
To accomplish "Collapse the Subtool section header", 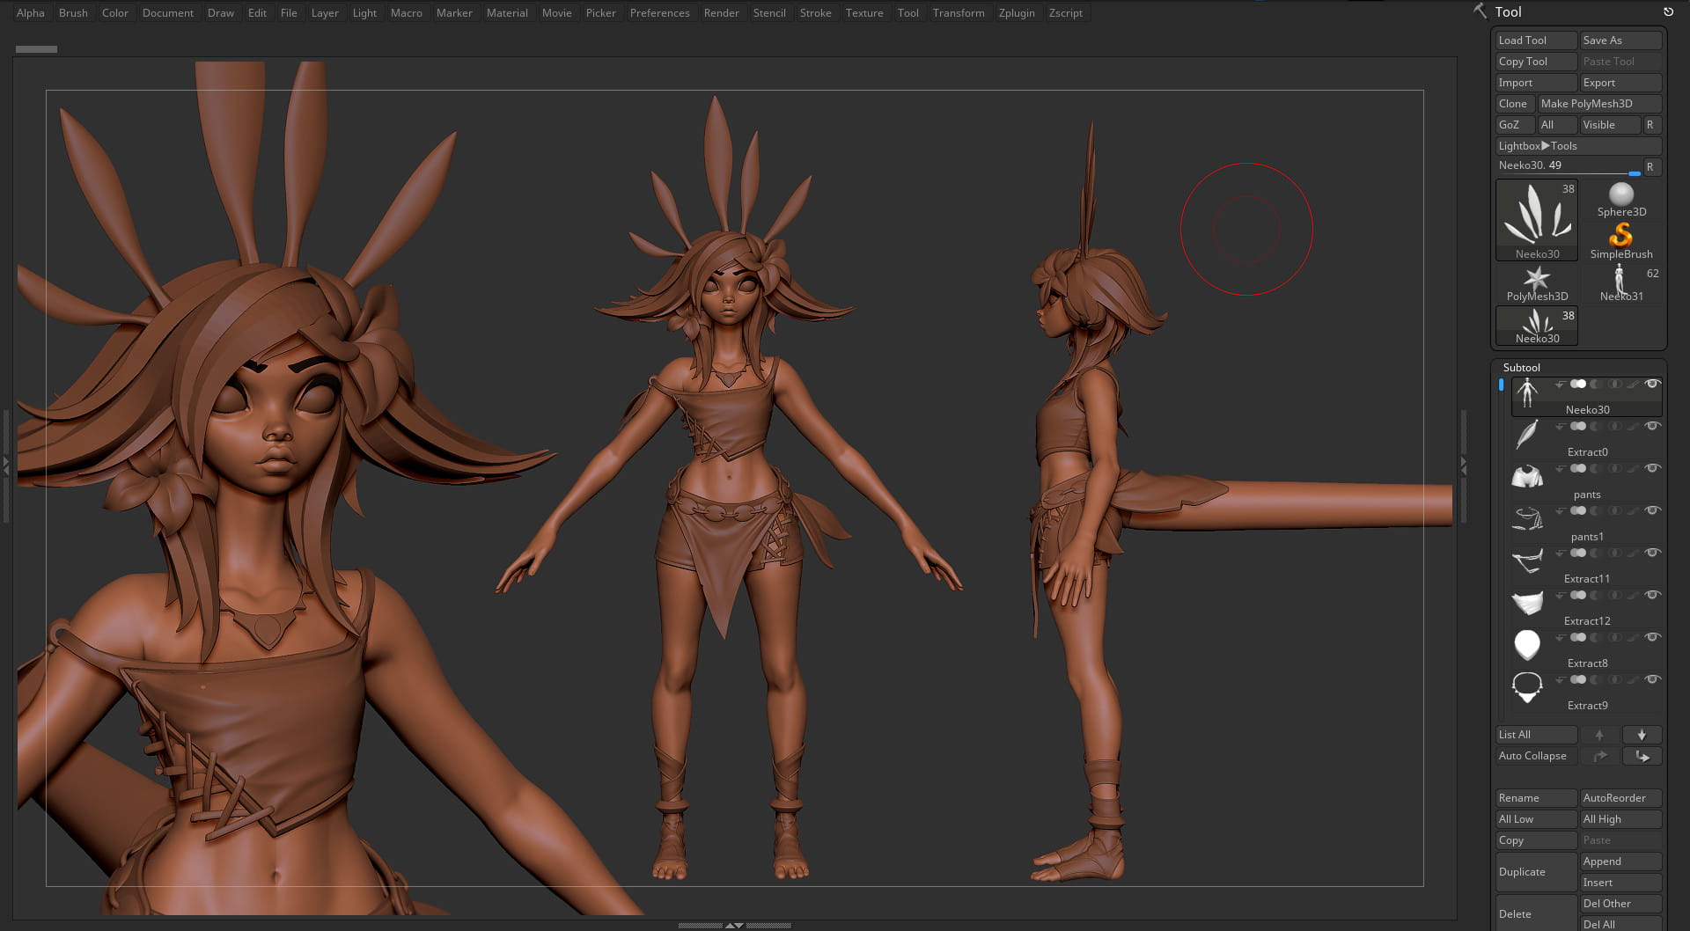I will (1521, 368).
